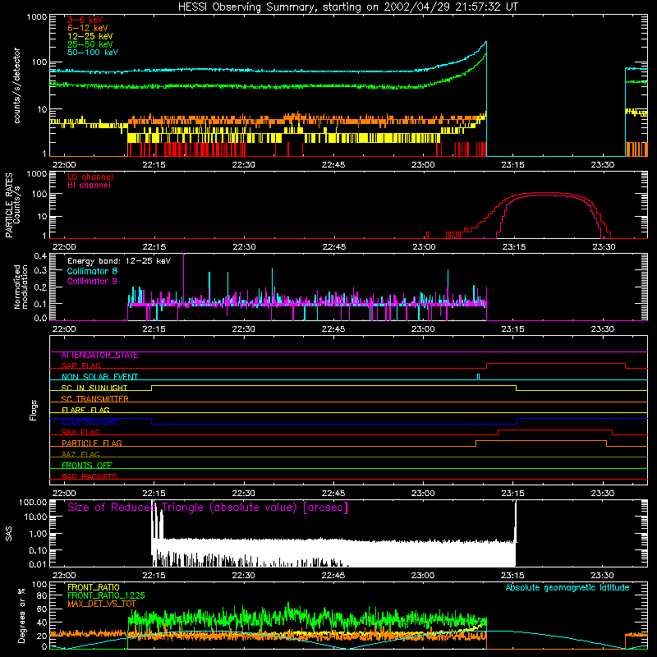657x657 pixels.
Task: Select the 12-25 keV legend label
Action: coord(90,36)
